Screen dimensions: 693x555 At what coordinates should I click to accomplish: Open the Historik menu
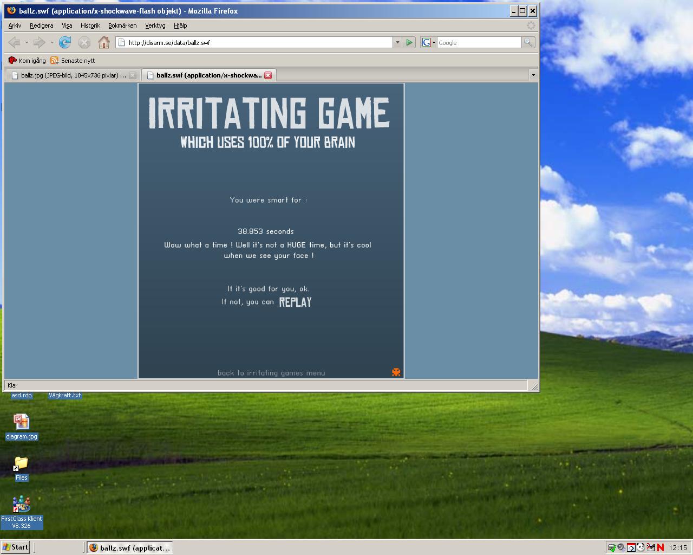(x=90, y=25)
